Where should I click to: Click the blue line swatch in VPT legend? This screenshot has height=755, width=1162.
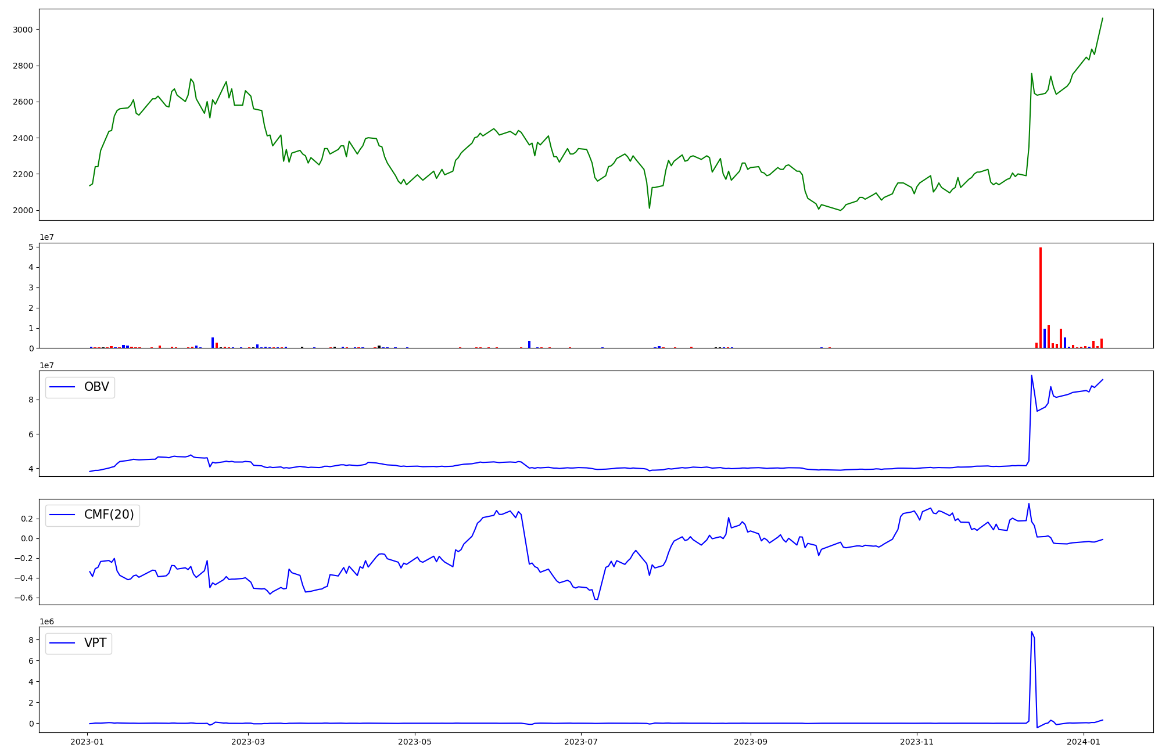tap(63, 643)
